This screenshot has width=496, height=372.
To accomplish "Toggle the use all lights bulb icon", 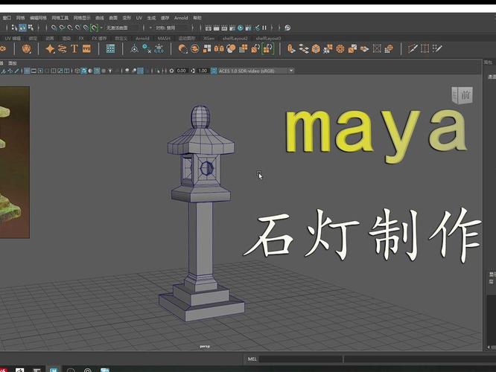I will [110, 71].
